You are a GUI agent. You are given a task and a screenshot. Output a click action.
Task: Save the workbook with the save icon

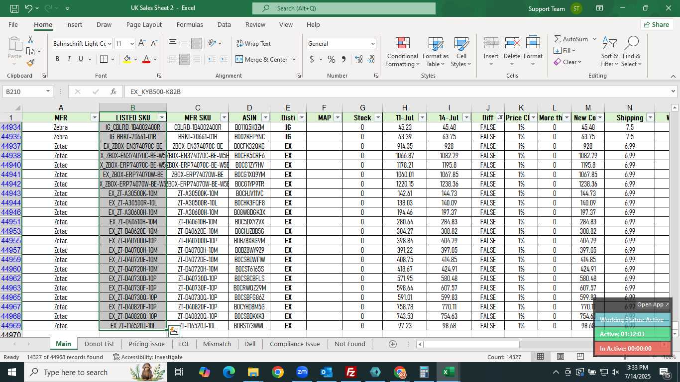pyautogui.click(x=14, y=8)
